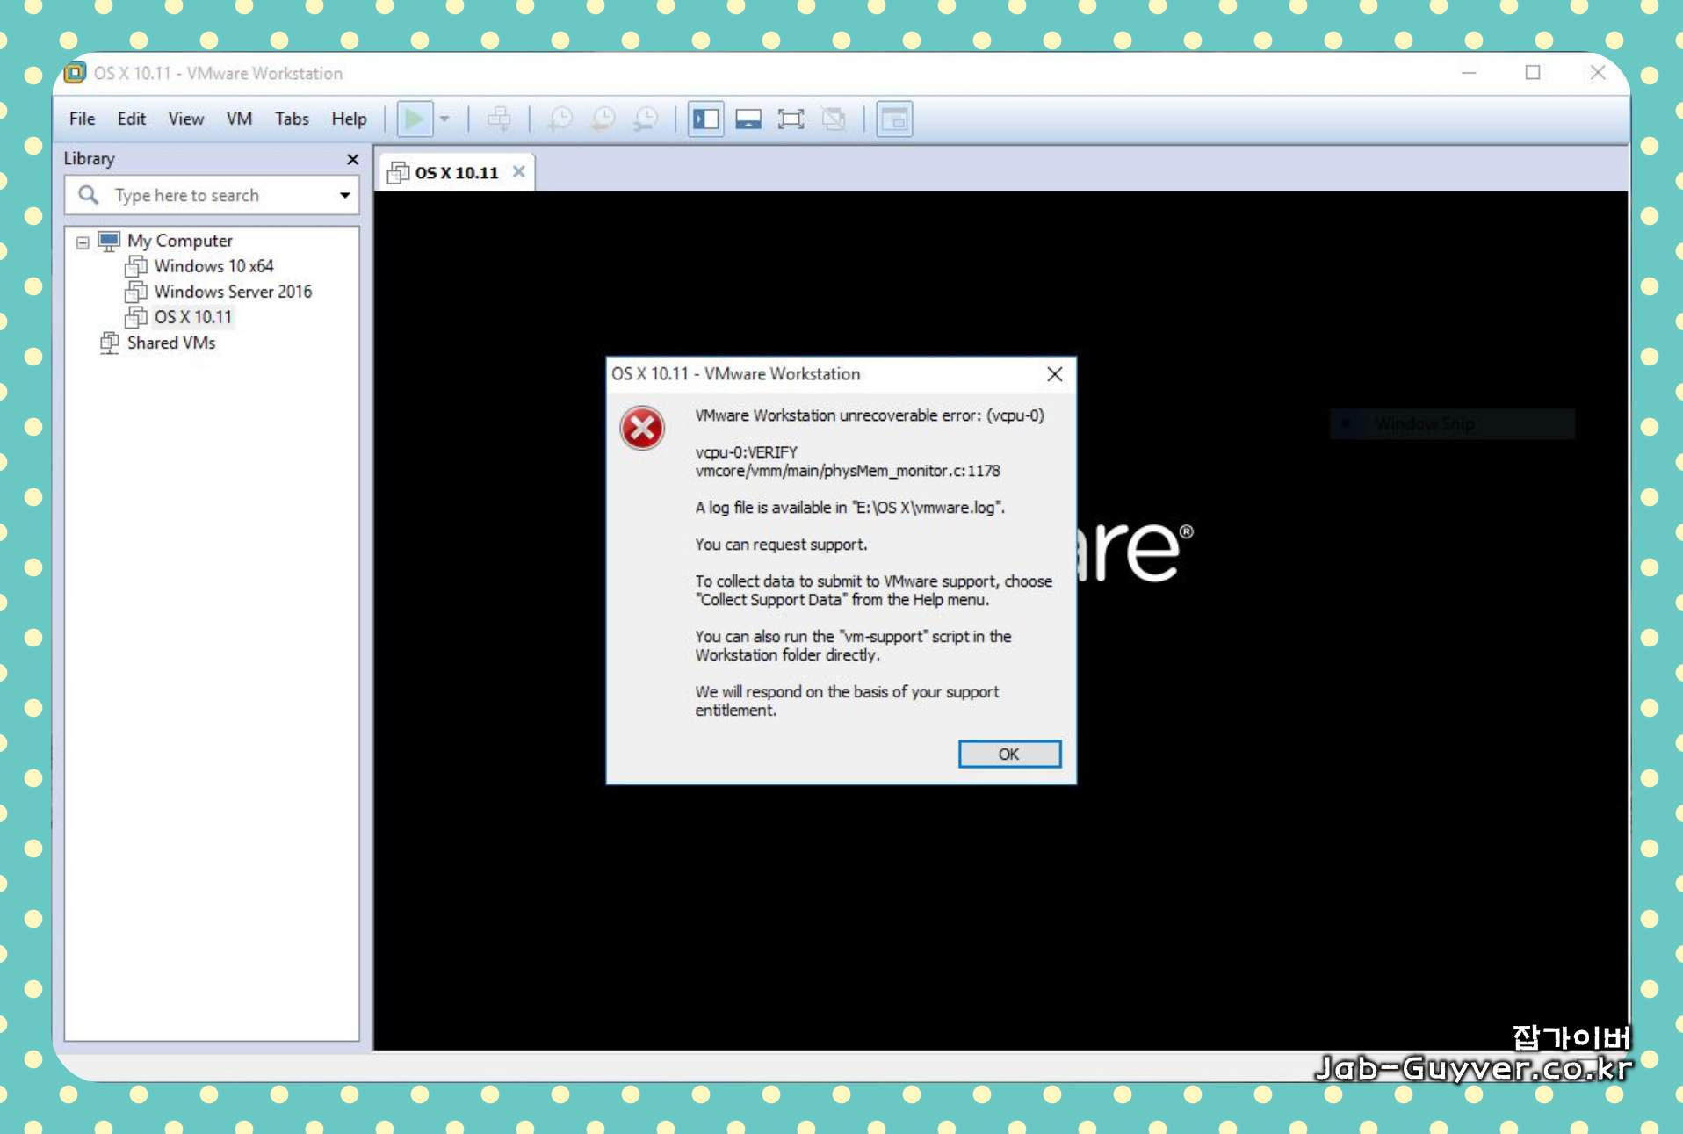Click the log file path text in dialog
This screenshot has width=1683, height=1134.
[x=928, y=507]
